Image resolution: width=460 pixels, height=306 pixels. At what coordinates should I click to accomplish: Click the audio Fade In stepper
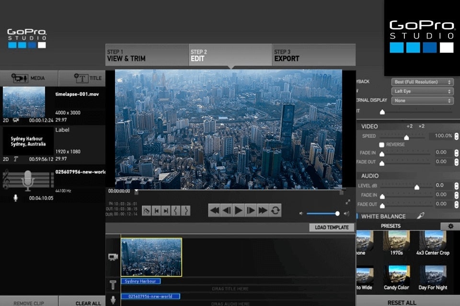click(x=457, y=195)
